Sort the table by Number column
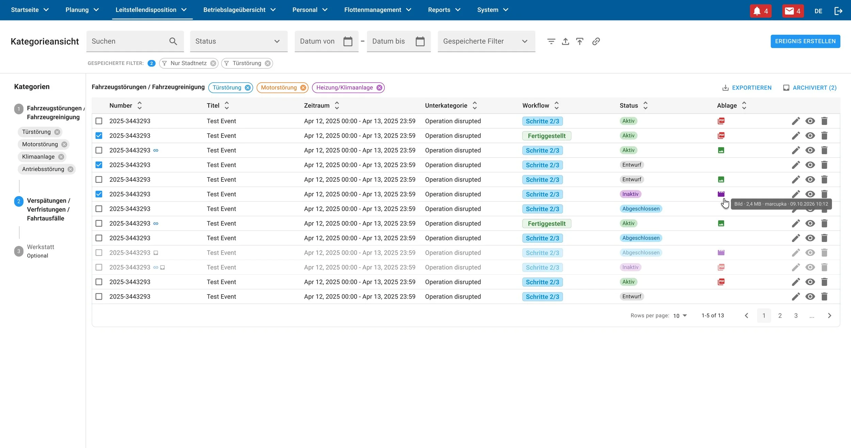This screenshot has height=448, width=851. pyautogui.click(x=140, y=106)
